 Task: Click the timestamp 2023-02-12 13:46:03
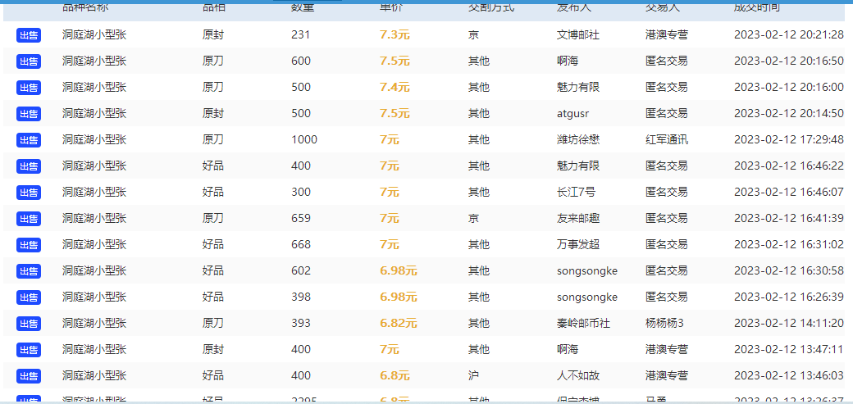[x=789, y=375]
